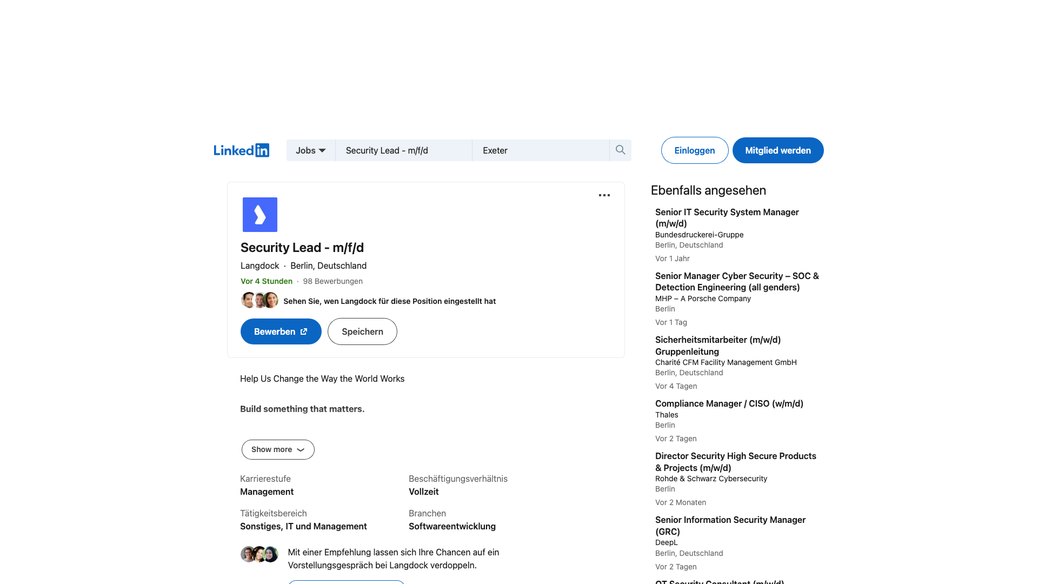Image resolution: width=1038 pixels, height=584 pixels.
Task: Click the Bundesdruckerei-Gruppe company name
Action: (700, 235)
